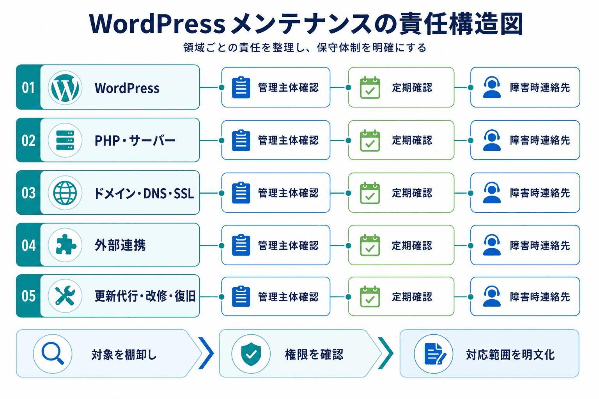Click the 更新代行・改修・復旧 label
Viewport: 599px width, 399px height.
click(x=145, y=296)
